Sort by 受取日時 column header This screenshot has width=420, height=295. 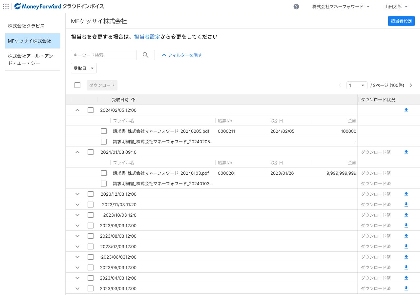tap(123, 100)
